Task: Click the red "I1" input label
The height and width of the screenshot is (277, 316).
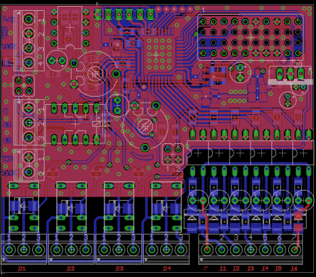Action: [223, 268]
